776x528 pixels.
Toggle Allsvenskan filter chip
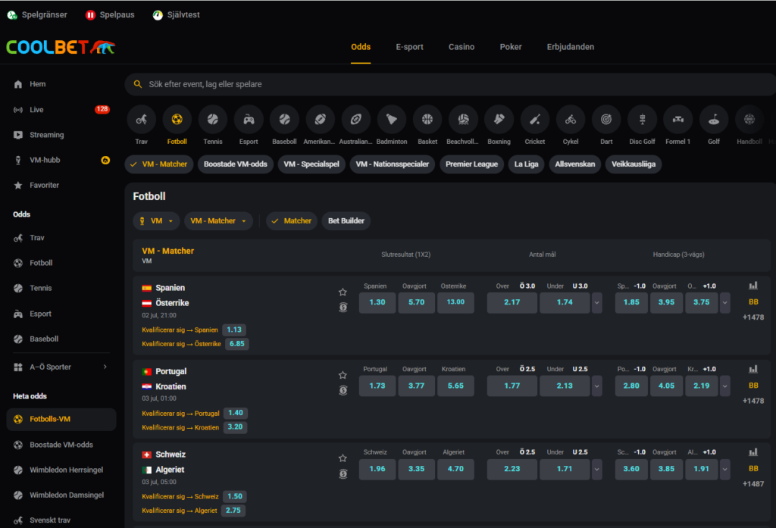pos(574,164)
